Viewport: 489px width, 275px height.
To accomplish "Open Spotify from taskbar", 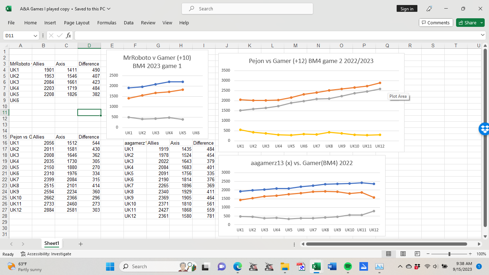I will tap(348, 266).
